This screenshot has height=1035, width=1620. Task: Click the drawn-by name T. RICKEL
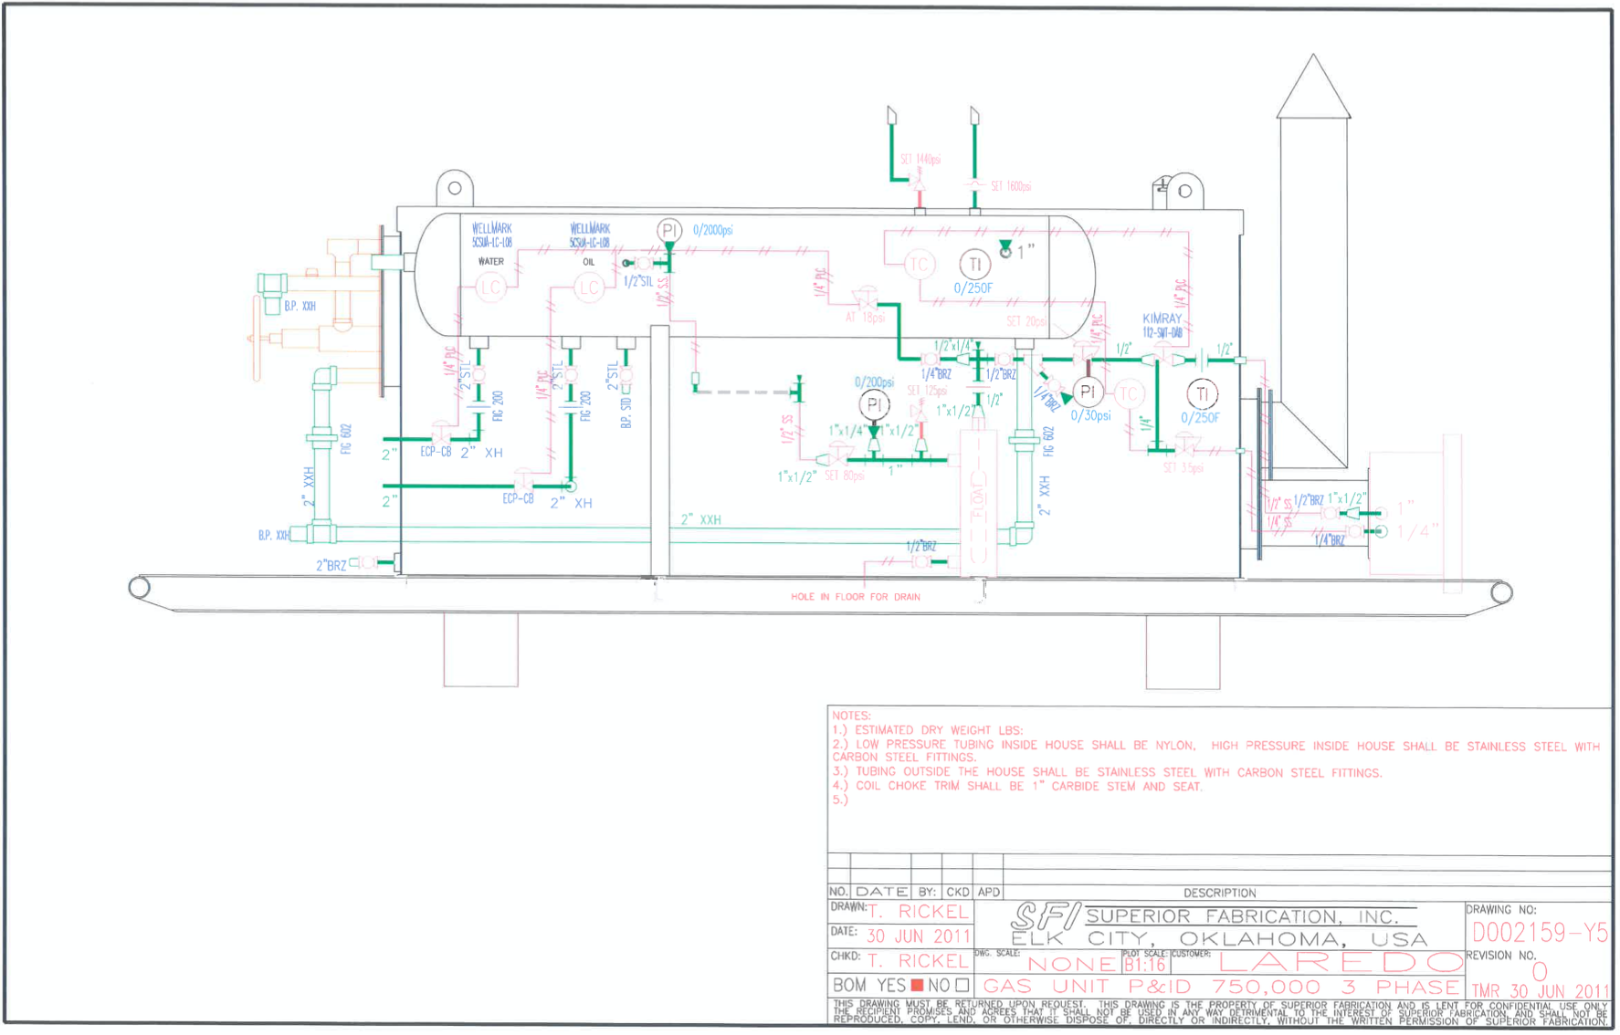917,912
